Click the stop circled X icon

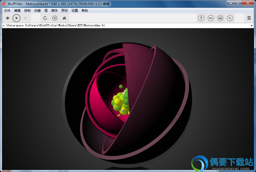click(55, 18)
